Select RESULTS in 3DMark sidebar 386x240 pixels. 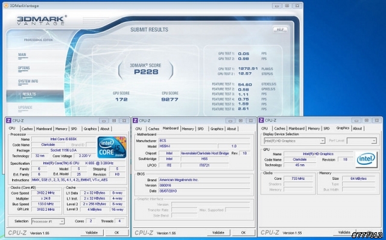pos(29,94)
